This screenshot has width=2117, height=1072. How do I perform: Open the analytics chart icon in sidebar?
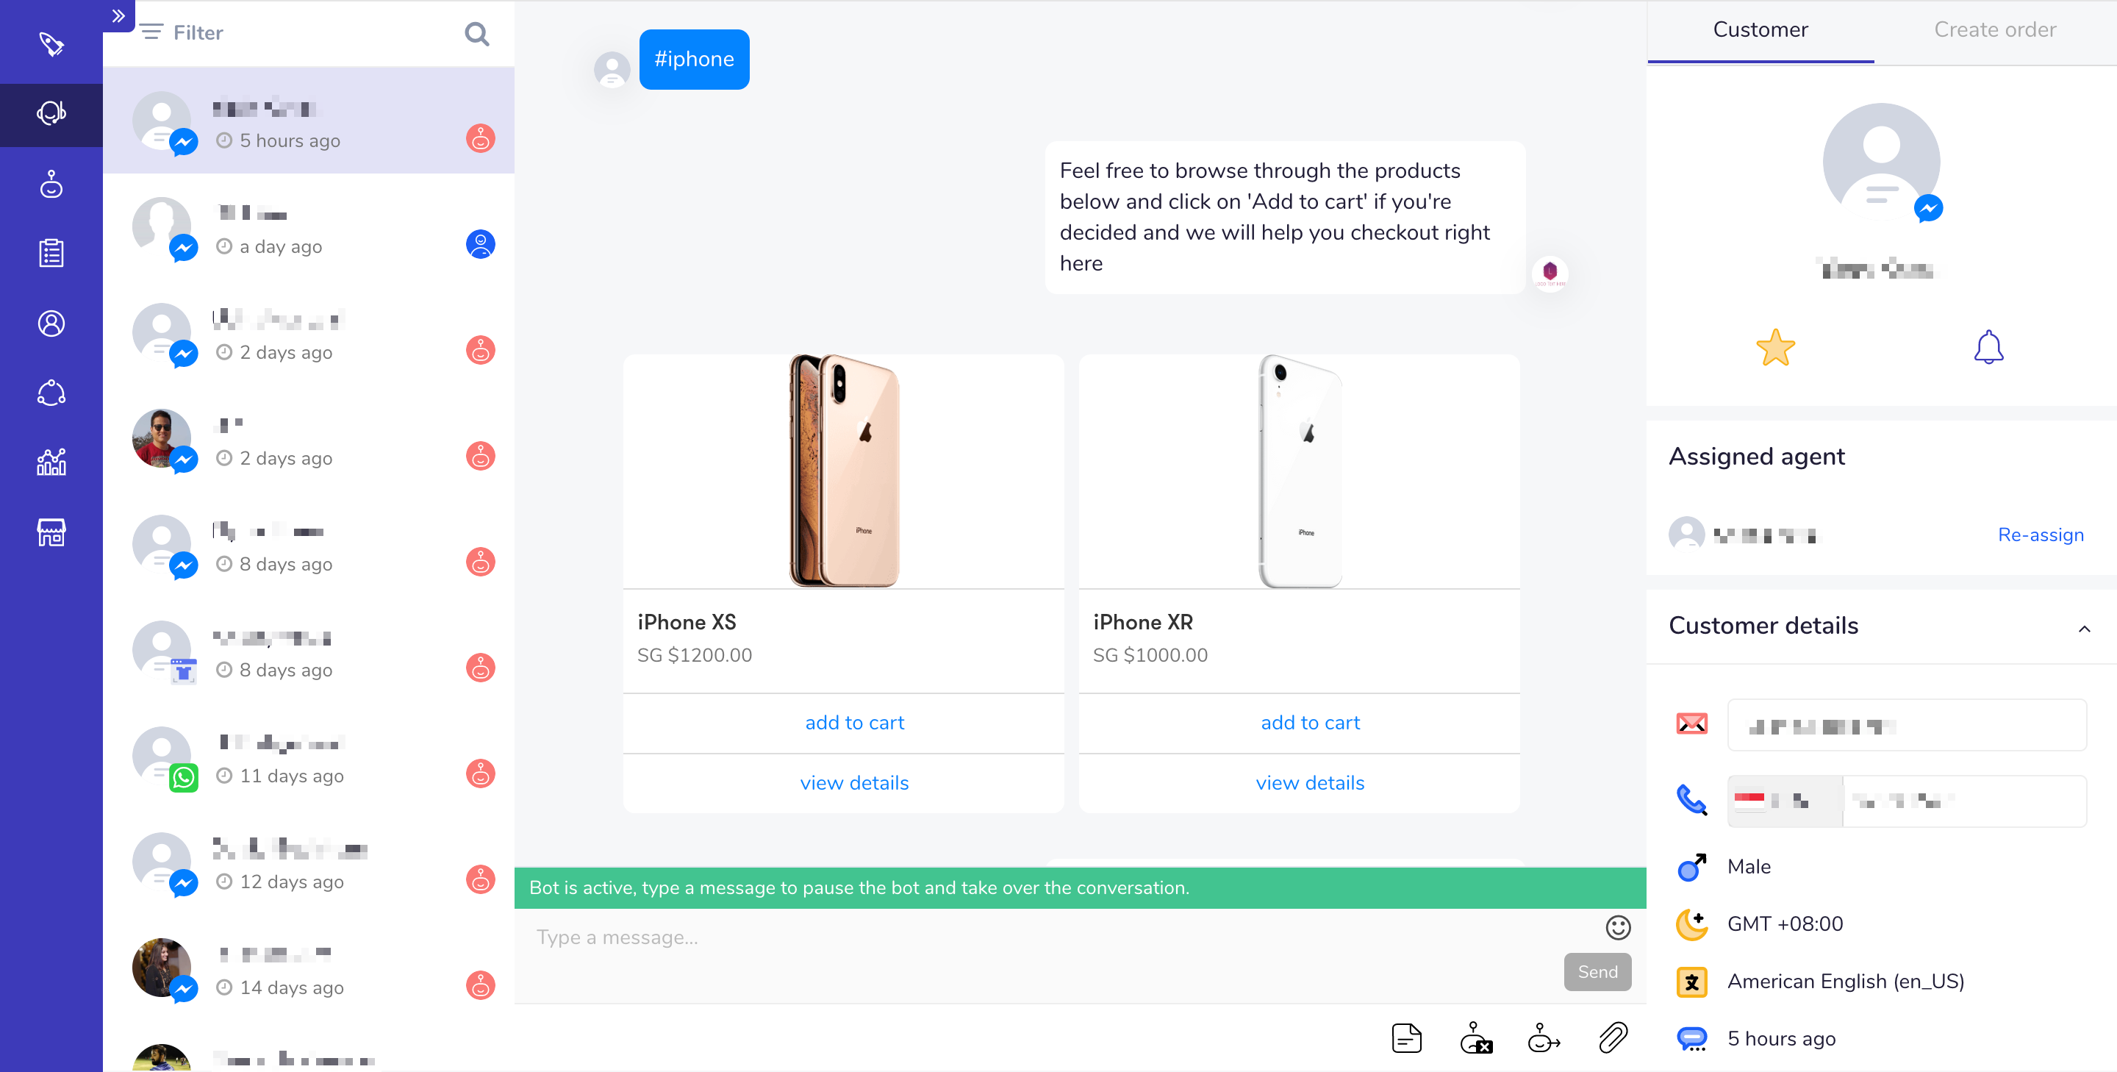pos(51,462)
